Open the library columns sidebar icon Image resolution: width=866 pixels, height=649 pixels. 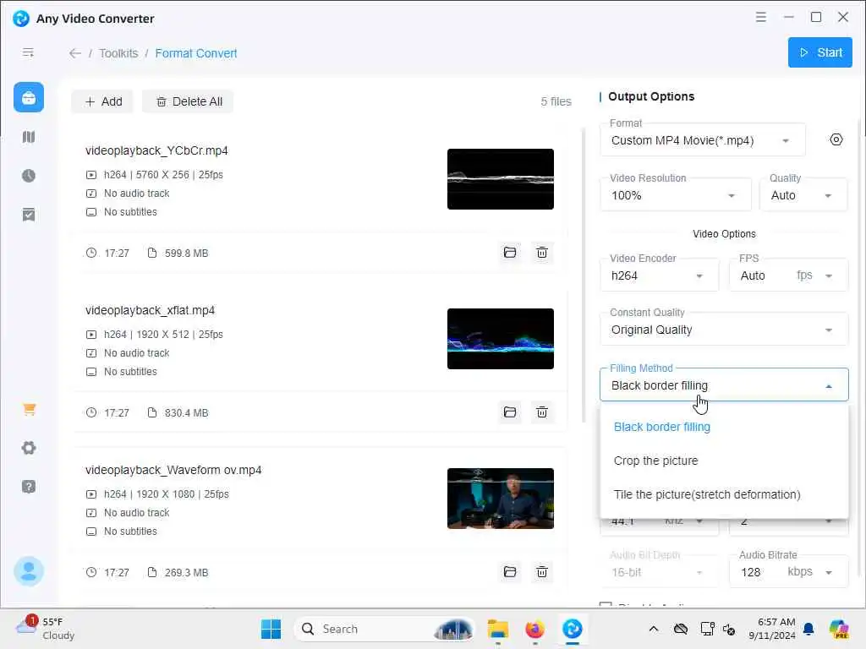coord(29,137)
